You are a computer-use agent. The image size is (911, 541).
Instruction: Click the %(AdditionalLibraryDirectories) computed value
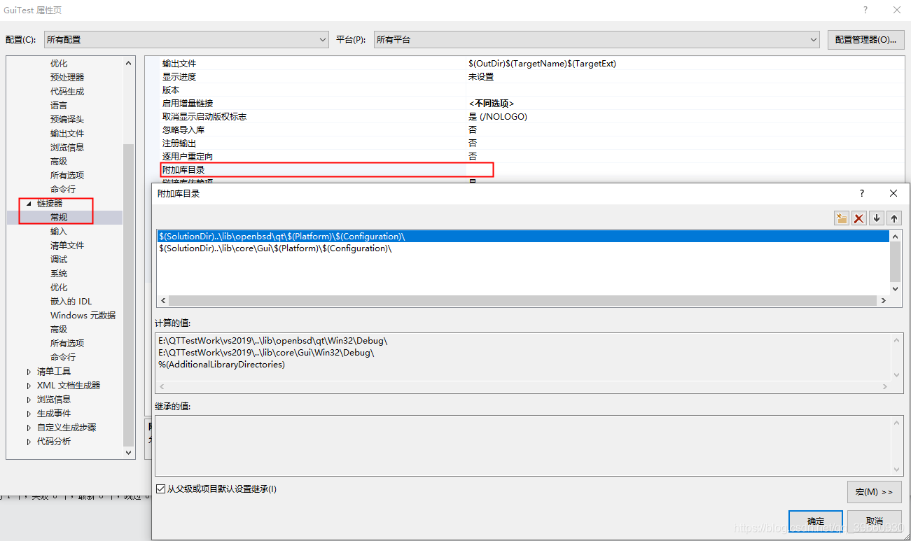[221, 365]
